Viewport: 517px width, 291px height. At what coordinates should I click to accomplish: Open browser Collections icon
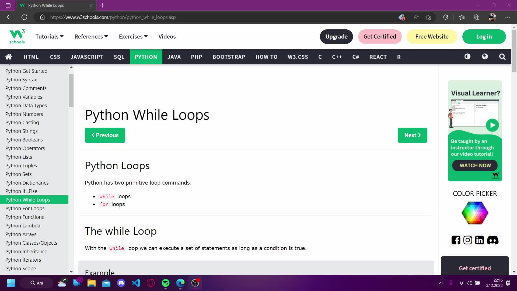point(477,17)
